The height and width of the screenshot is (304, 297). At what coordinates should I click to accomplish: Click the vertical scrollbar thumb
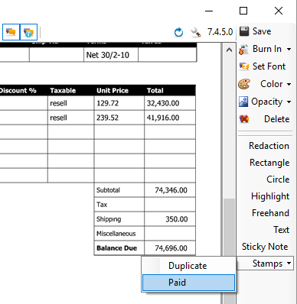click(229, 251)
